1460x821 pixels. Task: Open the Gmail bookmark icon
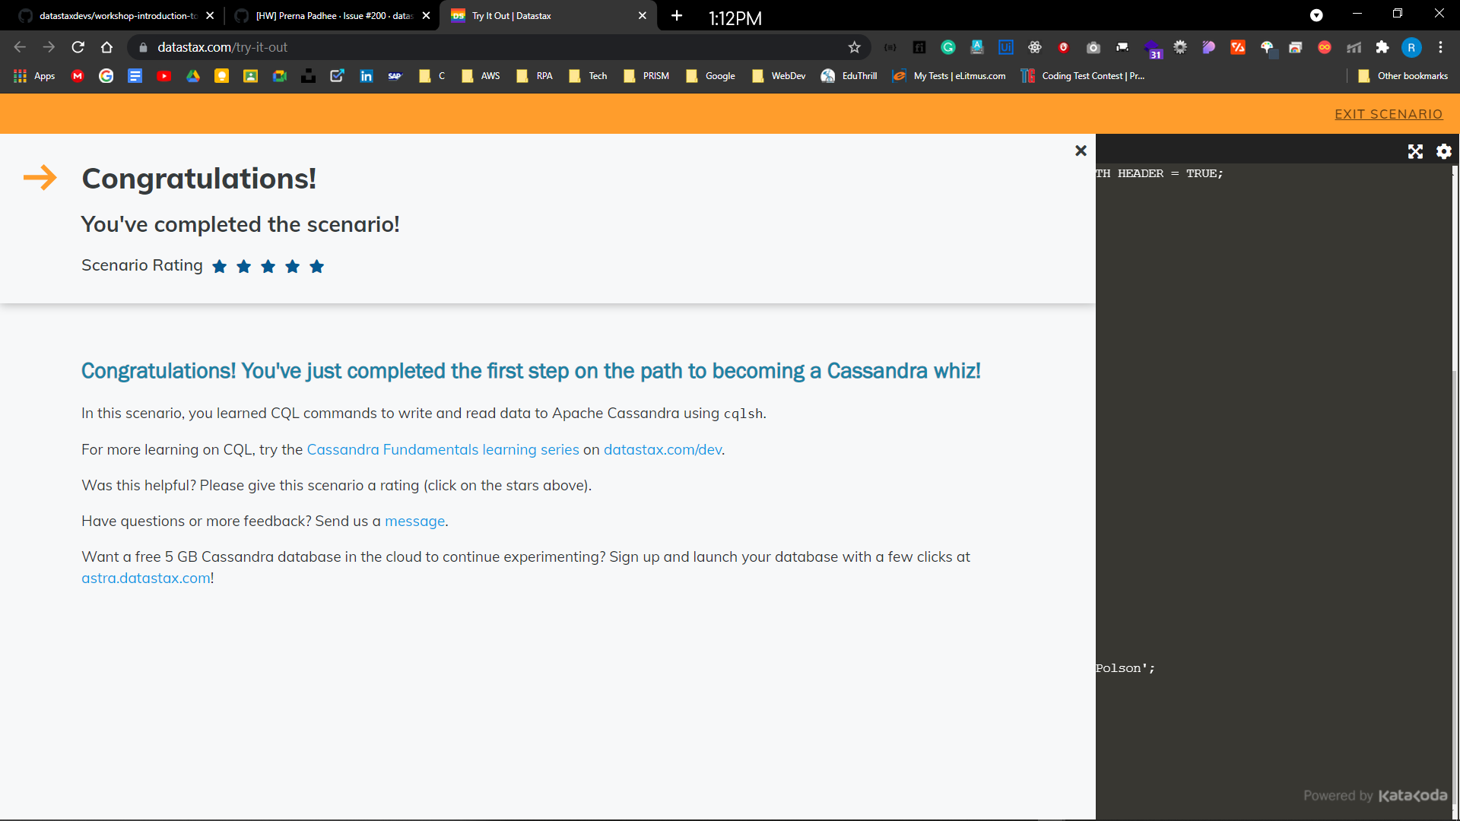tap(78, 76)
